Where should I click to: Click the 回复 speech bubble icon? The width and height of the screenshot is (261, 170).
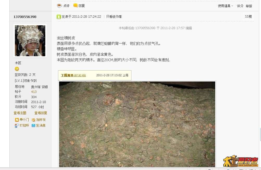coord(75,5)
